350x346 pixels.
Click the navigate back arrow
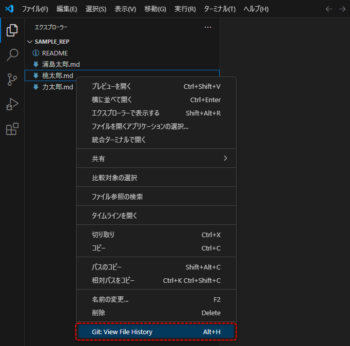329,9
